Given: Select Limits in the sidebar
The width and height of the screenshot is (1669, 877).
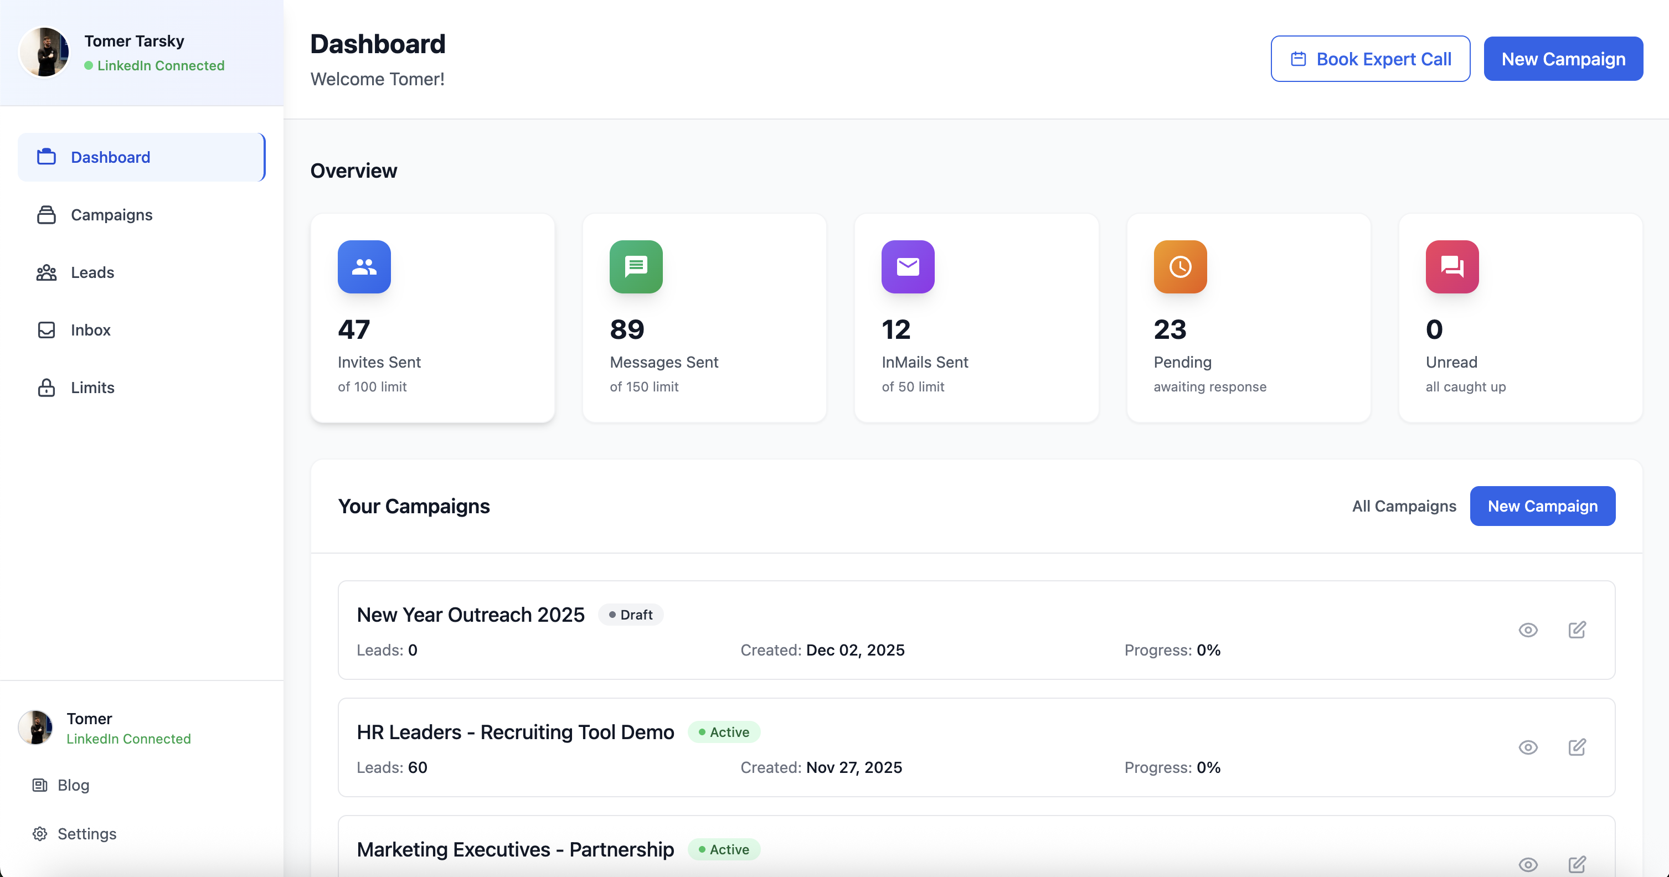Looking at the screenshot, I should click(92, 388).
